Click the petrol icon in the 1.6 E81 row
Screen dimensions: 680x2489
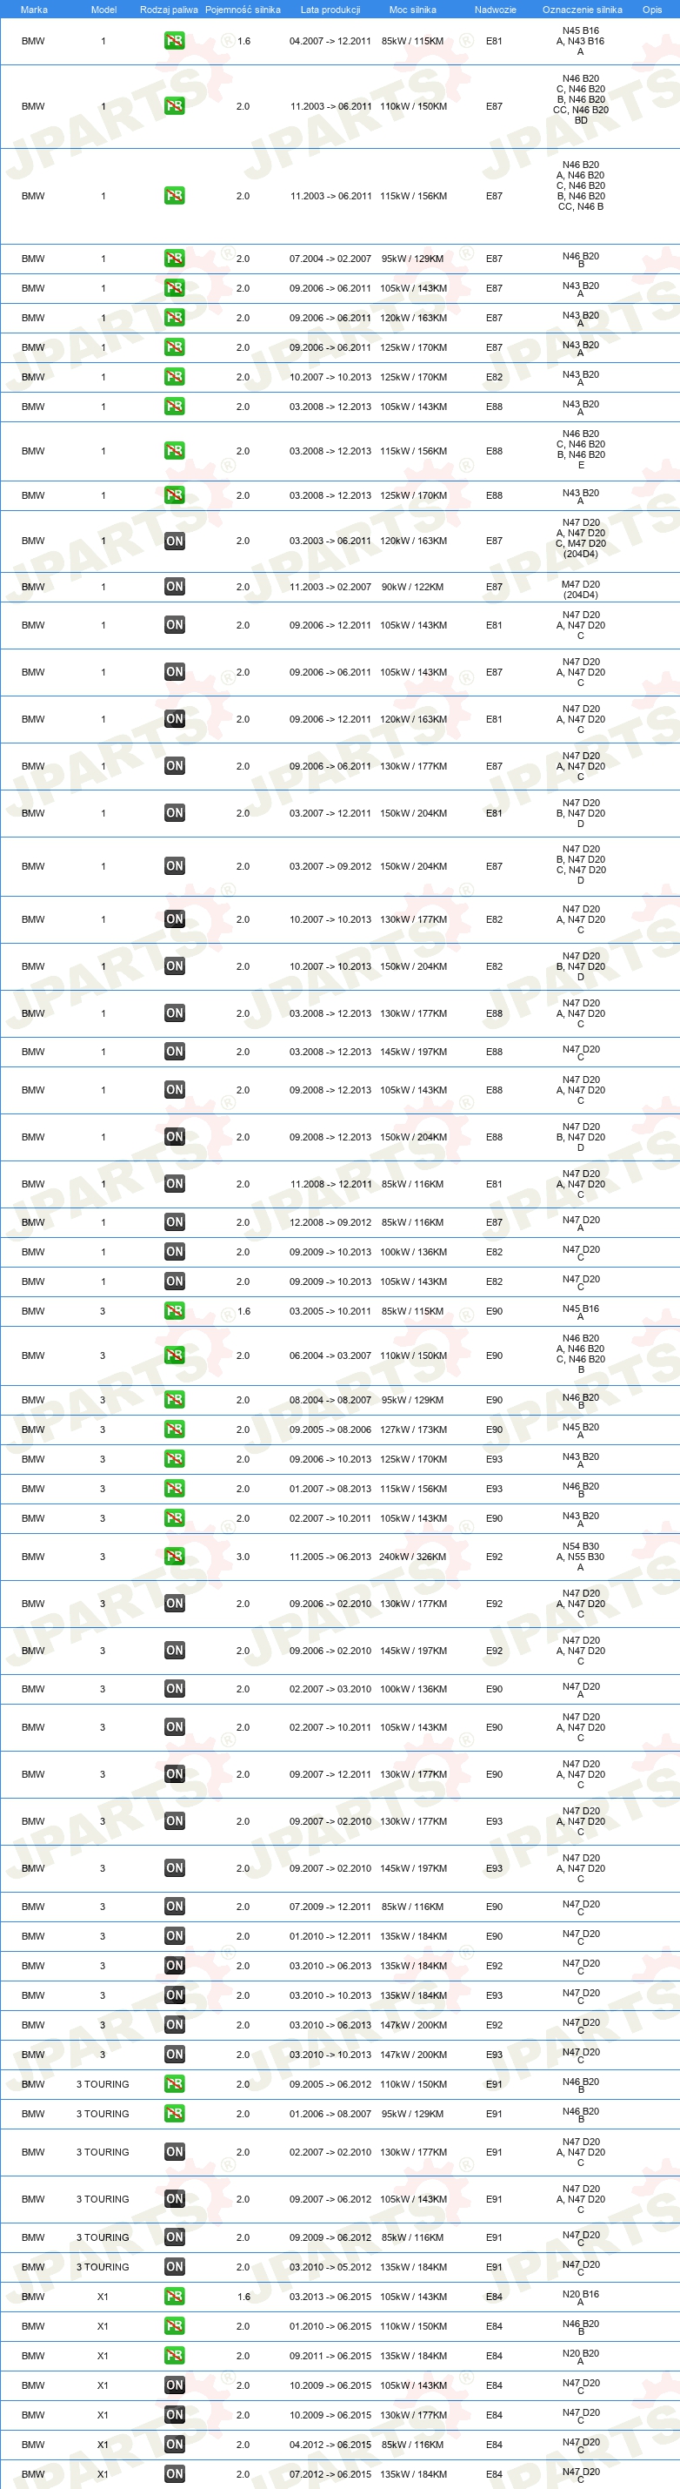pos(174,42)
